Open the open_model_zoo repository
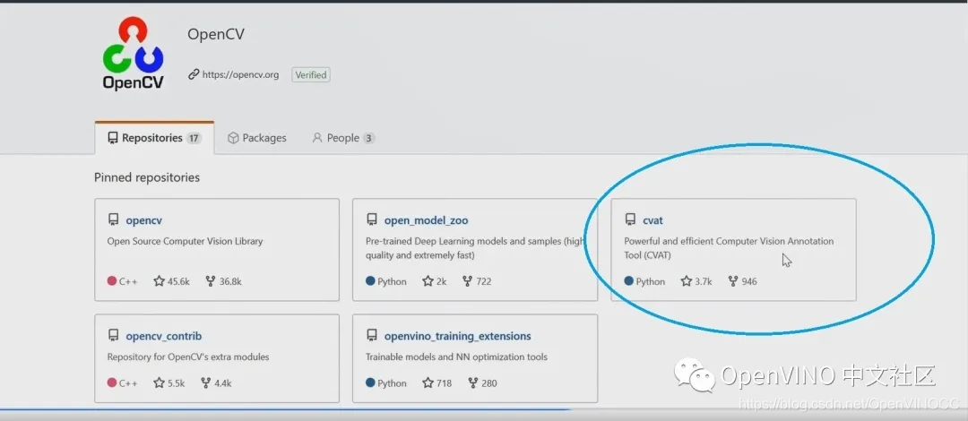Screen dimensions: 968x421 coord(426,220)
